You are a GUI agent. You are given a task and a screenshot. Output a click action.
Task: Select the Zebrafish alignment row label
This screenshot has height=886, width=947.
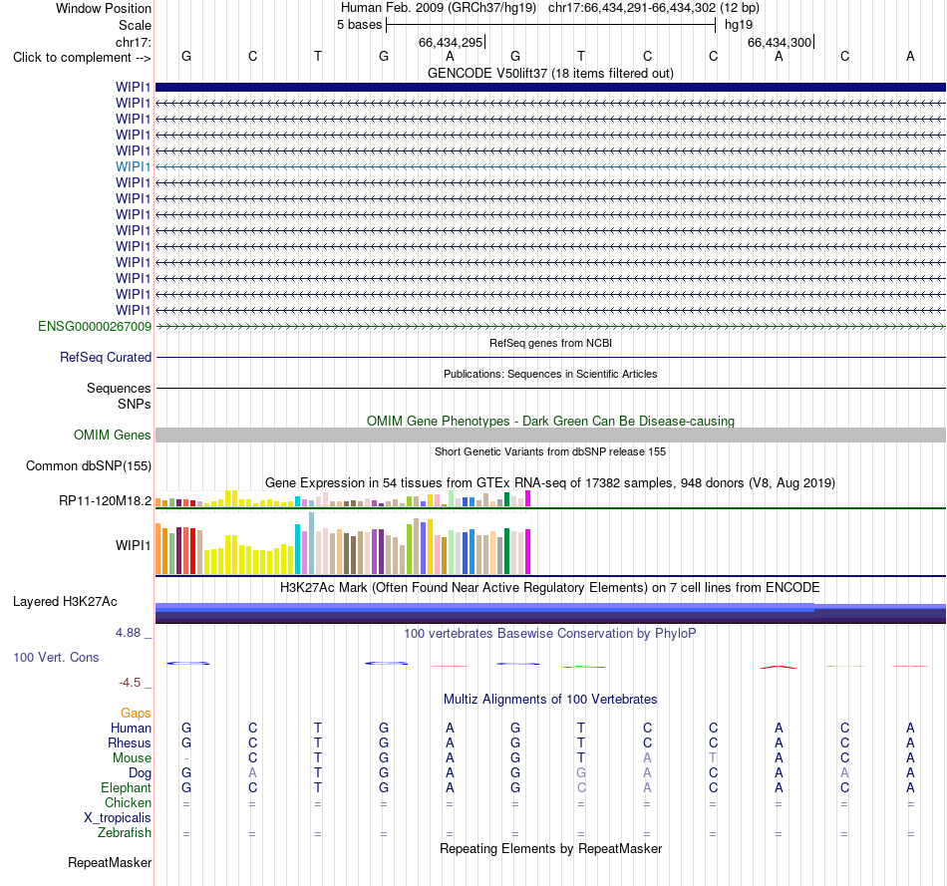(x=125, y=832)
